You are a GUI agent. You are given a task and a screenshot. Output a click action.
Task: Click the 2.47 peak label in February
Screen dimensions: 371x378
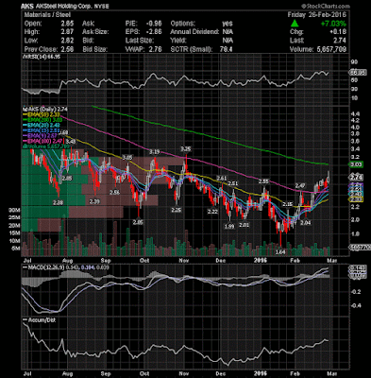coord(301,185)
